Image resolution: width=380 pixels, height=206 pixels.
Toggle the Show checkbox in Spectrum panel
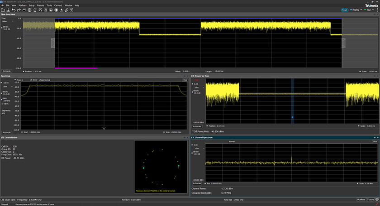(31, 80)
